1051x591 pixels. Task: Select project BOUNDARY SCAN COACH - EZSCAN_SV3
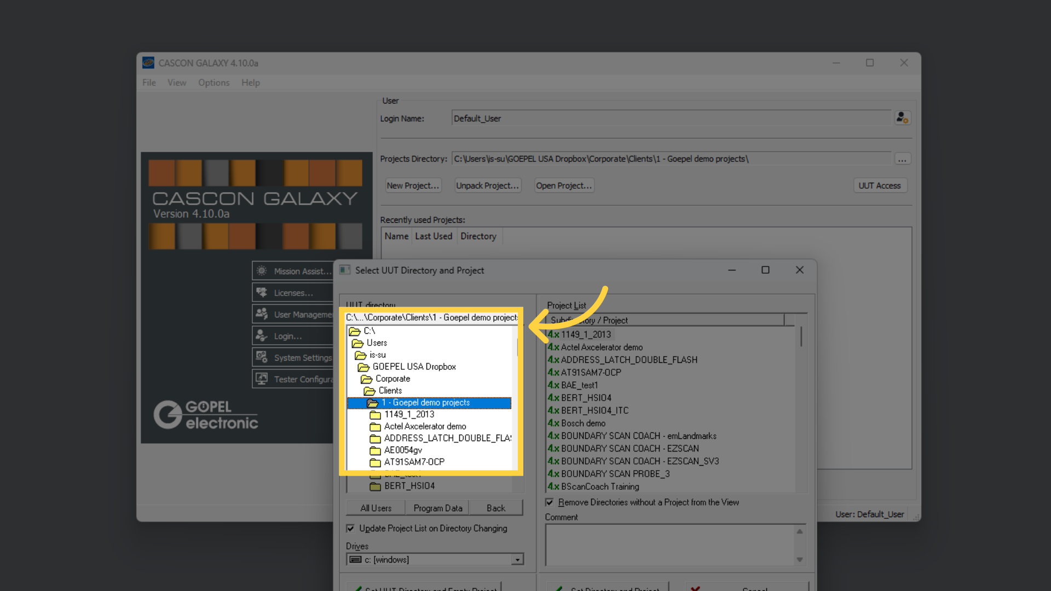click(640, 461)
